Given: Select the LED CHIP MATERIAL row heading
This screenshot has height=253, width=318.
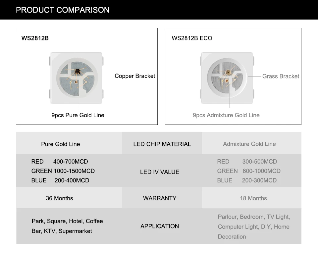Looking at the screenshot, I should coord(162,144).
